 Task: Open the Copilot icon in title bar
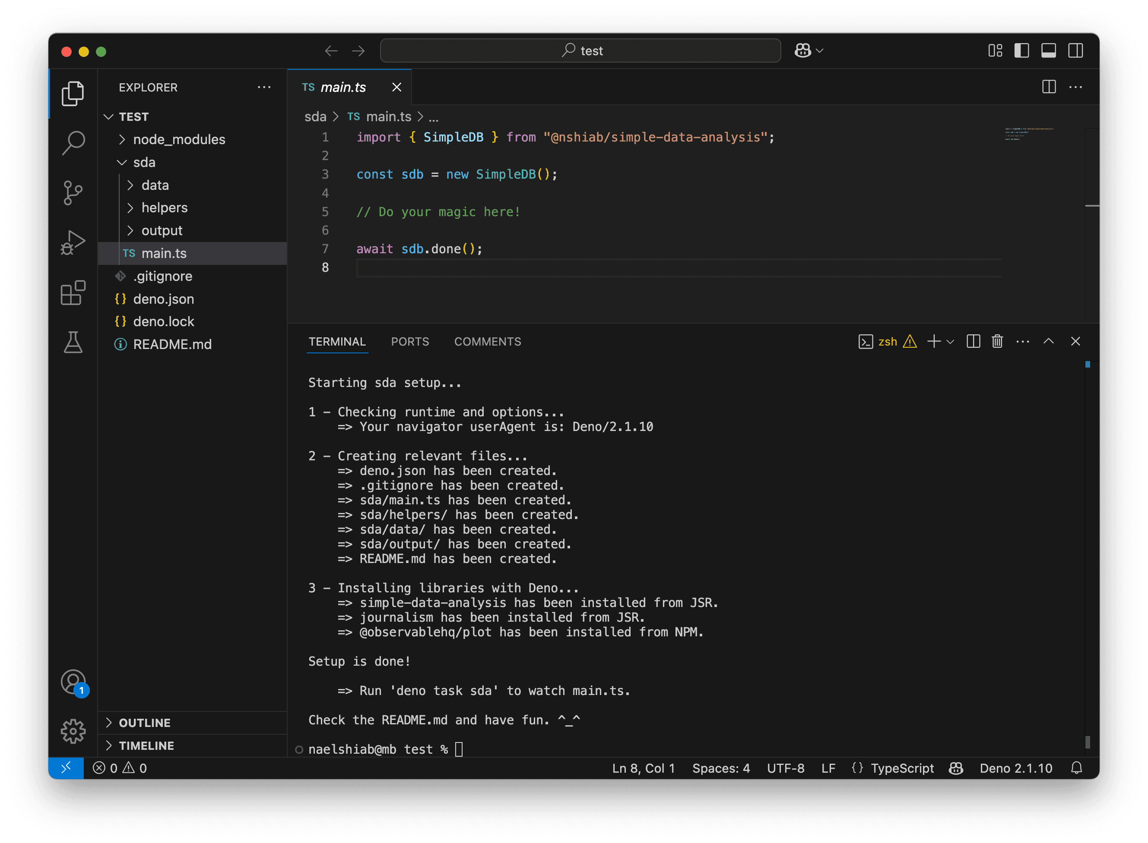coord(802,50)
